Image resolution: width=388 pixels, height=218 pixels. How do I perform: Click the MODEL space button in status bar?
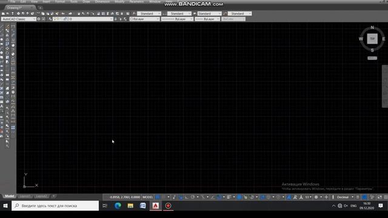coord(148,197)
